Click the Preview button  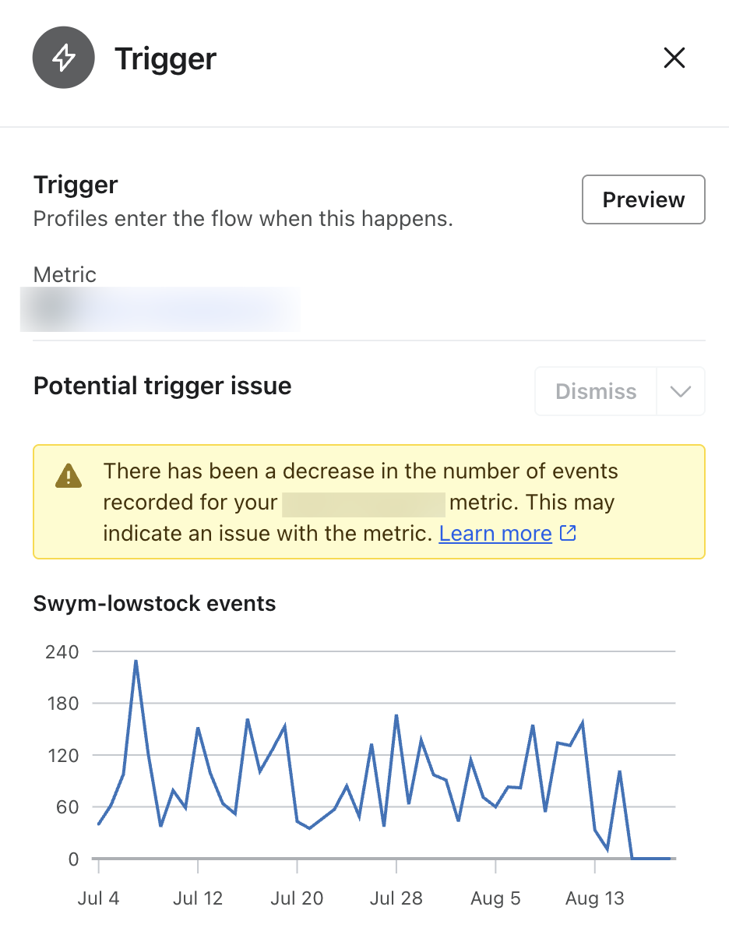tap(643, 199)
